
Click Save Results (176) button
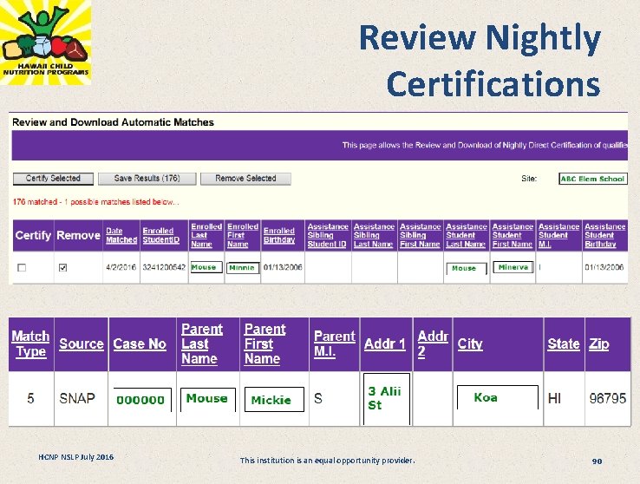(x=147, y=179)
